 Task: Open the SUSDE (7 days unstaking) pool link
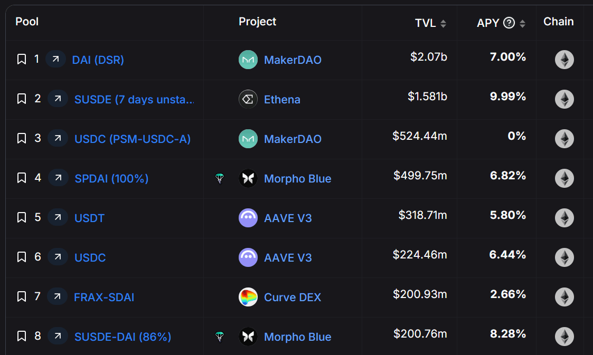[134, 99]
